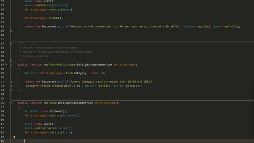Click the @Route annotation comment on line 63
This screenshot has width=254, height=143.
50,48
